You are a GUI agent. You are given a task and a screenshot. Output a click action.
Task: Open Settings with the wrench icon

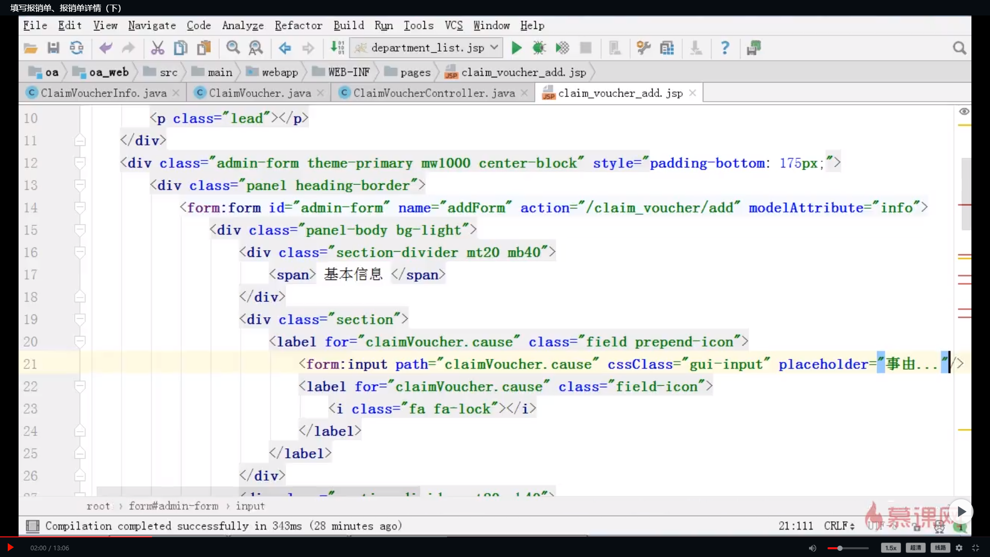pos(643,48)
